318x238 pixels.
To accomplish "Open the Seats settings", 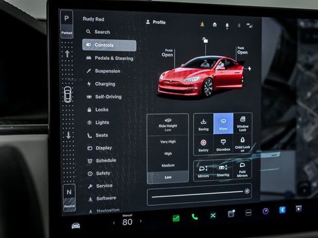I will 98,135.
